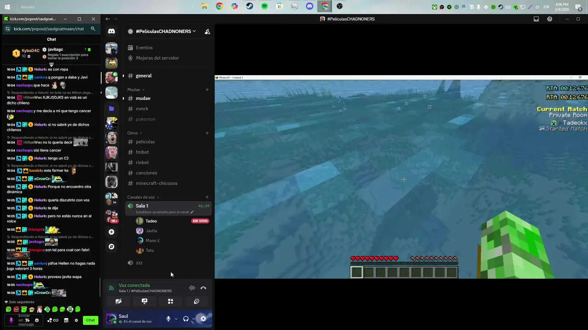Viewport: 588px width, 330px height.
Task: Open File Explorer from the taskbar
Action: (x=204, y=6)
